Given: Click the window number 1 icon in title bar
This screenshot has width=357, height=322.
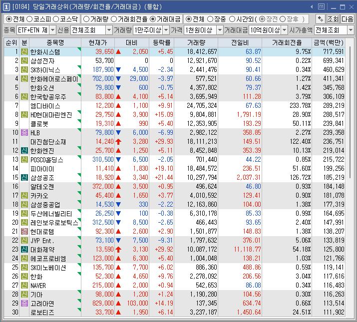Looking at the screenshot, I should tap(6, 7).
